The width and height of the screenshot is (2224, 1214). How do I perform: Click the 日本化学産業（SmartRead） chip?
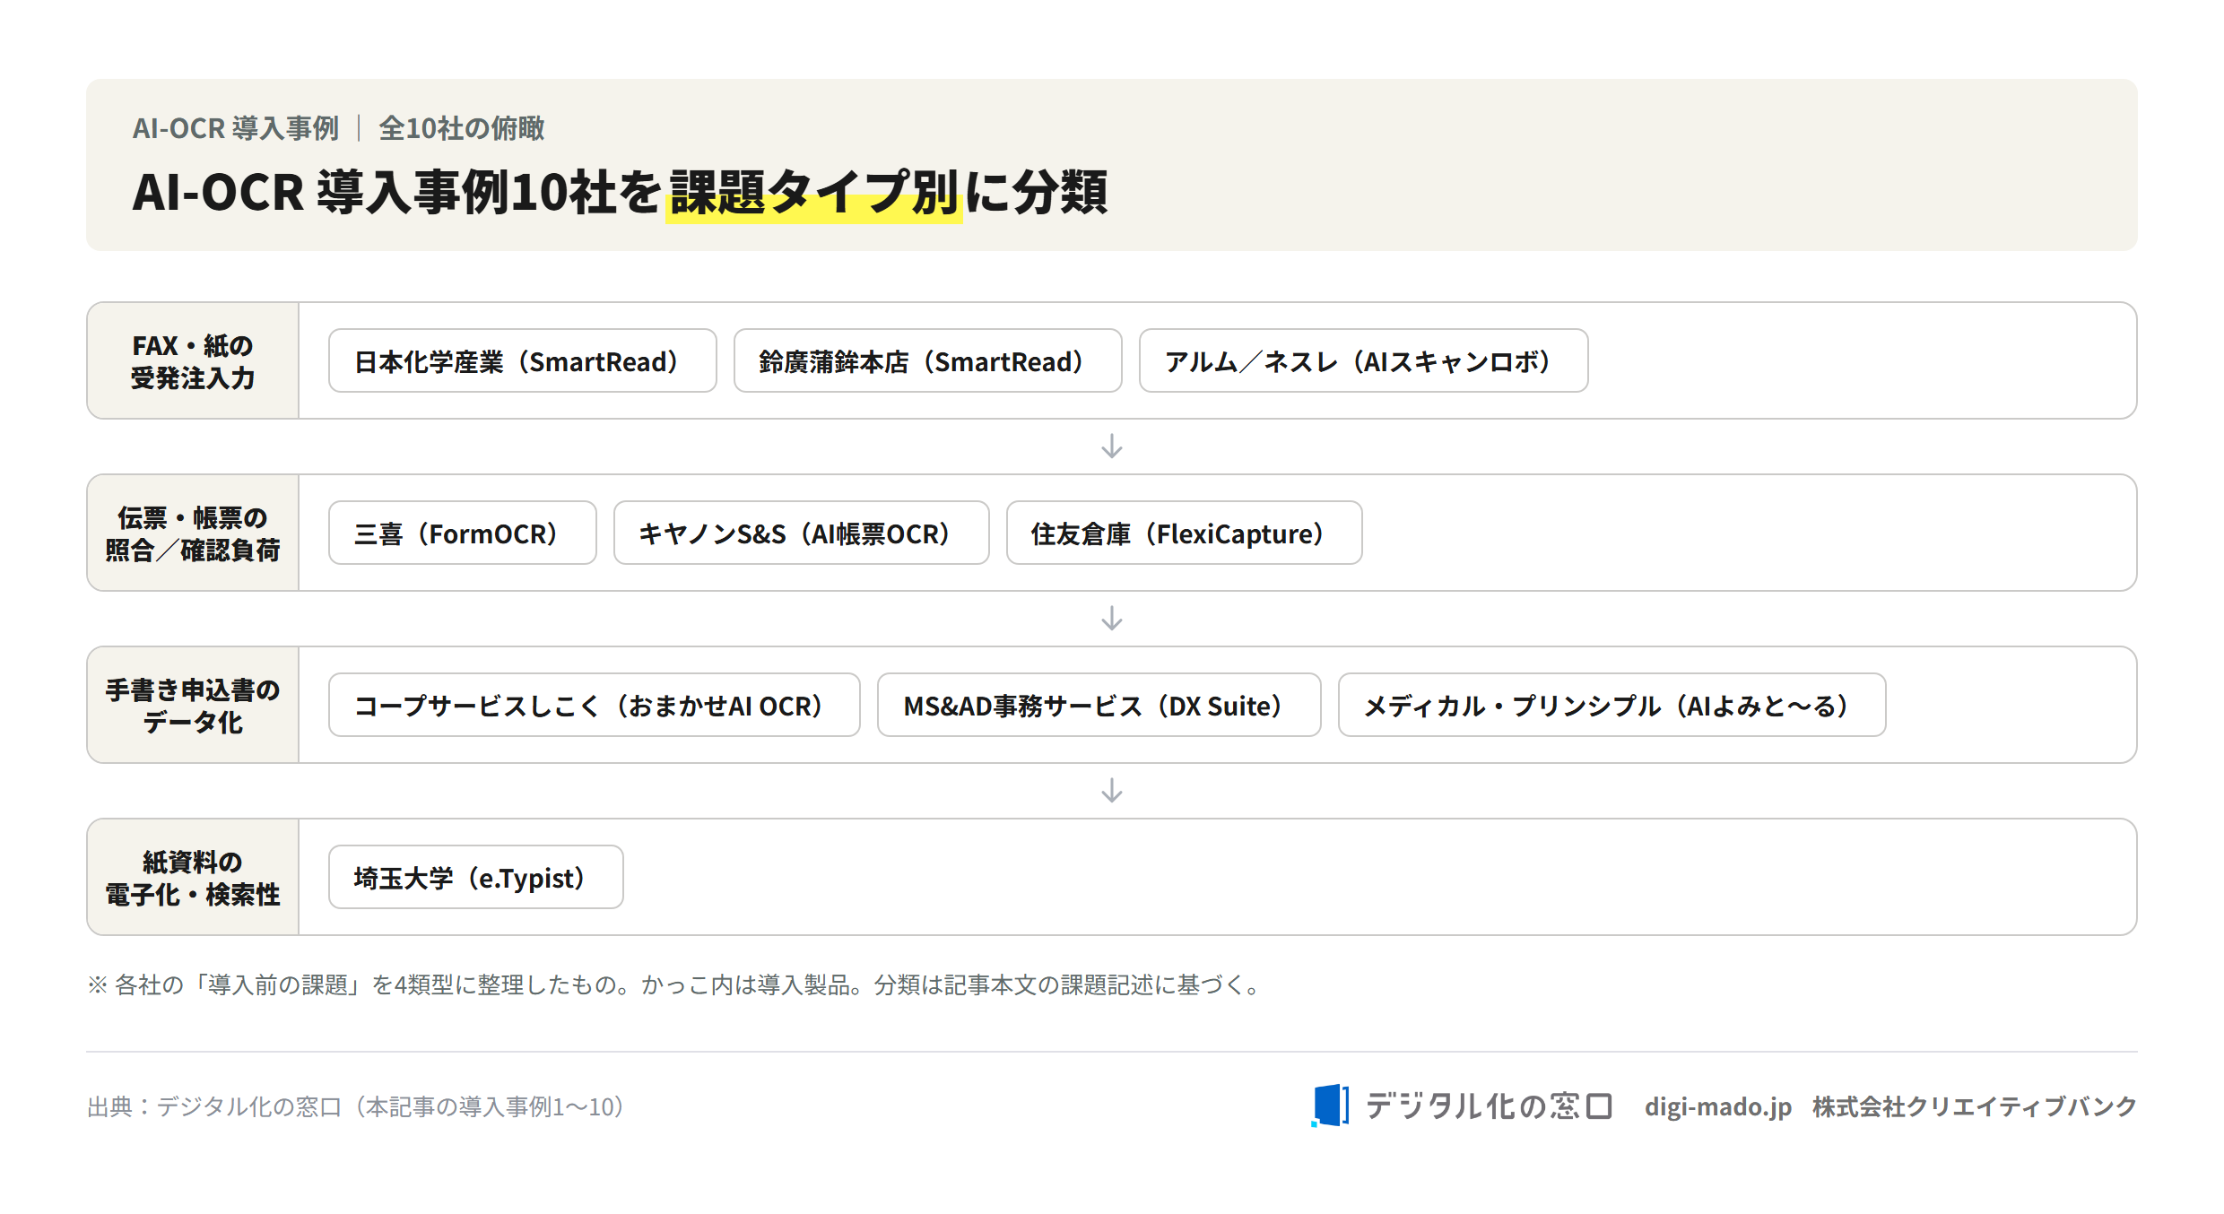click(x=522, y=360)
